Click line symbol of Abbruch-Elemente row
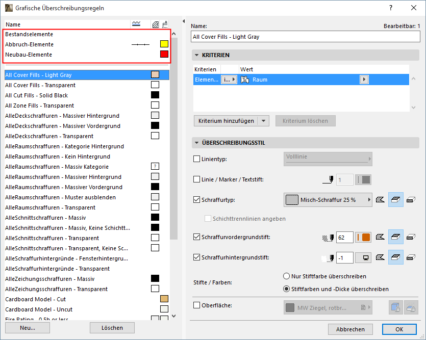 click(x=140, y=44)
